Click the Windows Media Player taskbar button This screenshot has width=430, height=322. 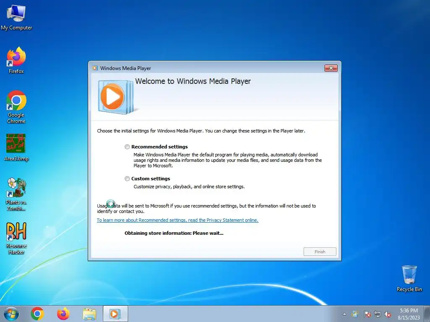(115, 314)
